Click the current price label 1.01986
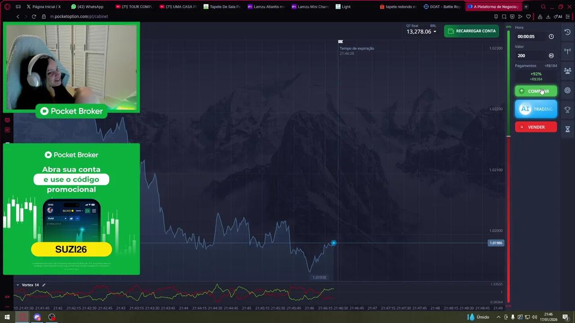This screenshot has width=575, height=323. 496,243
